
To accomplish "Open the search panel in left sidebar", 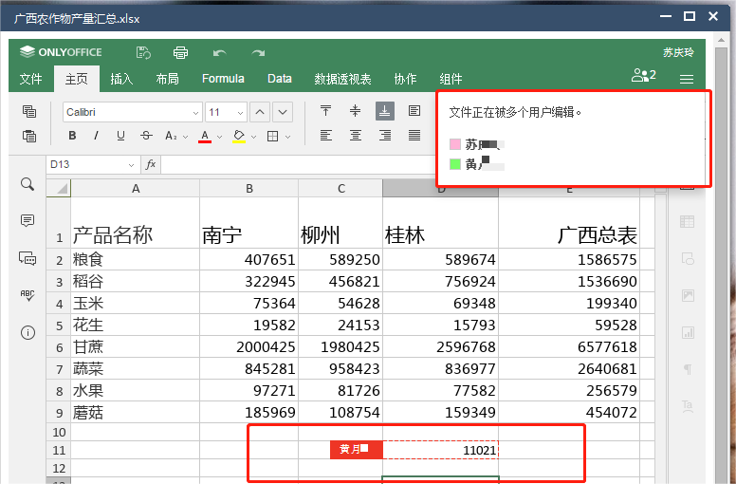I will tap(28, 184).
